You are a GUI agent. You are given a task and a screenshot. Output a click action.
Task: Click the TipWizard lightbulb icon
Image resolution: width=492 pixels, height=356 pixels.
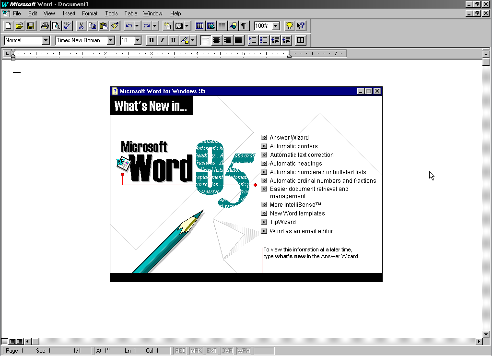click(289, 25)
